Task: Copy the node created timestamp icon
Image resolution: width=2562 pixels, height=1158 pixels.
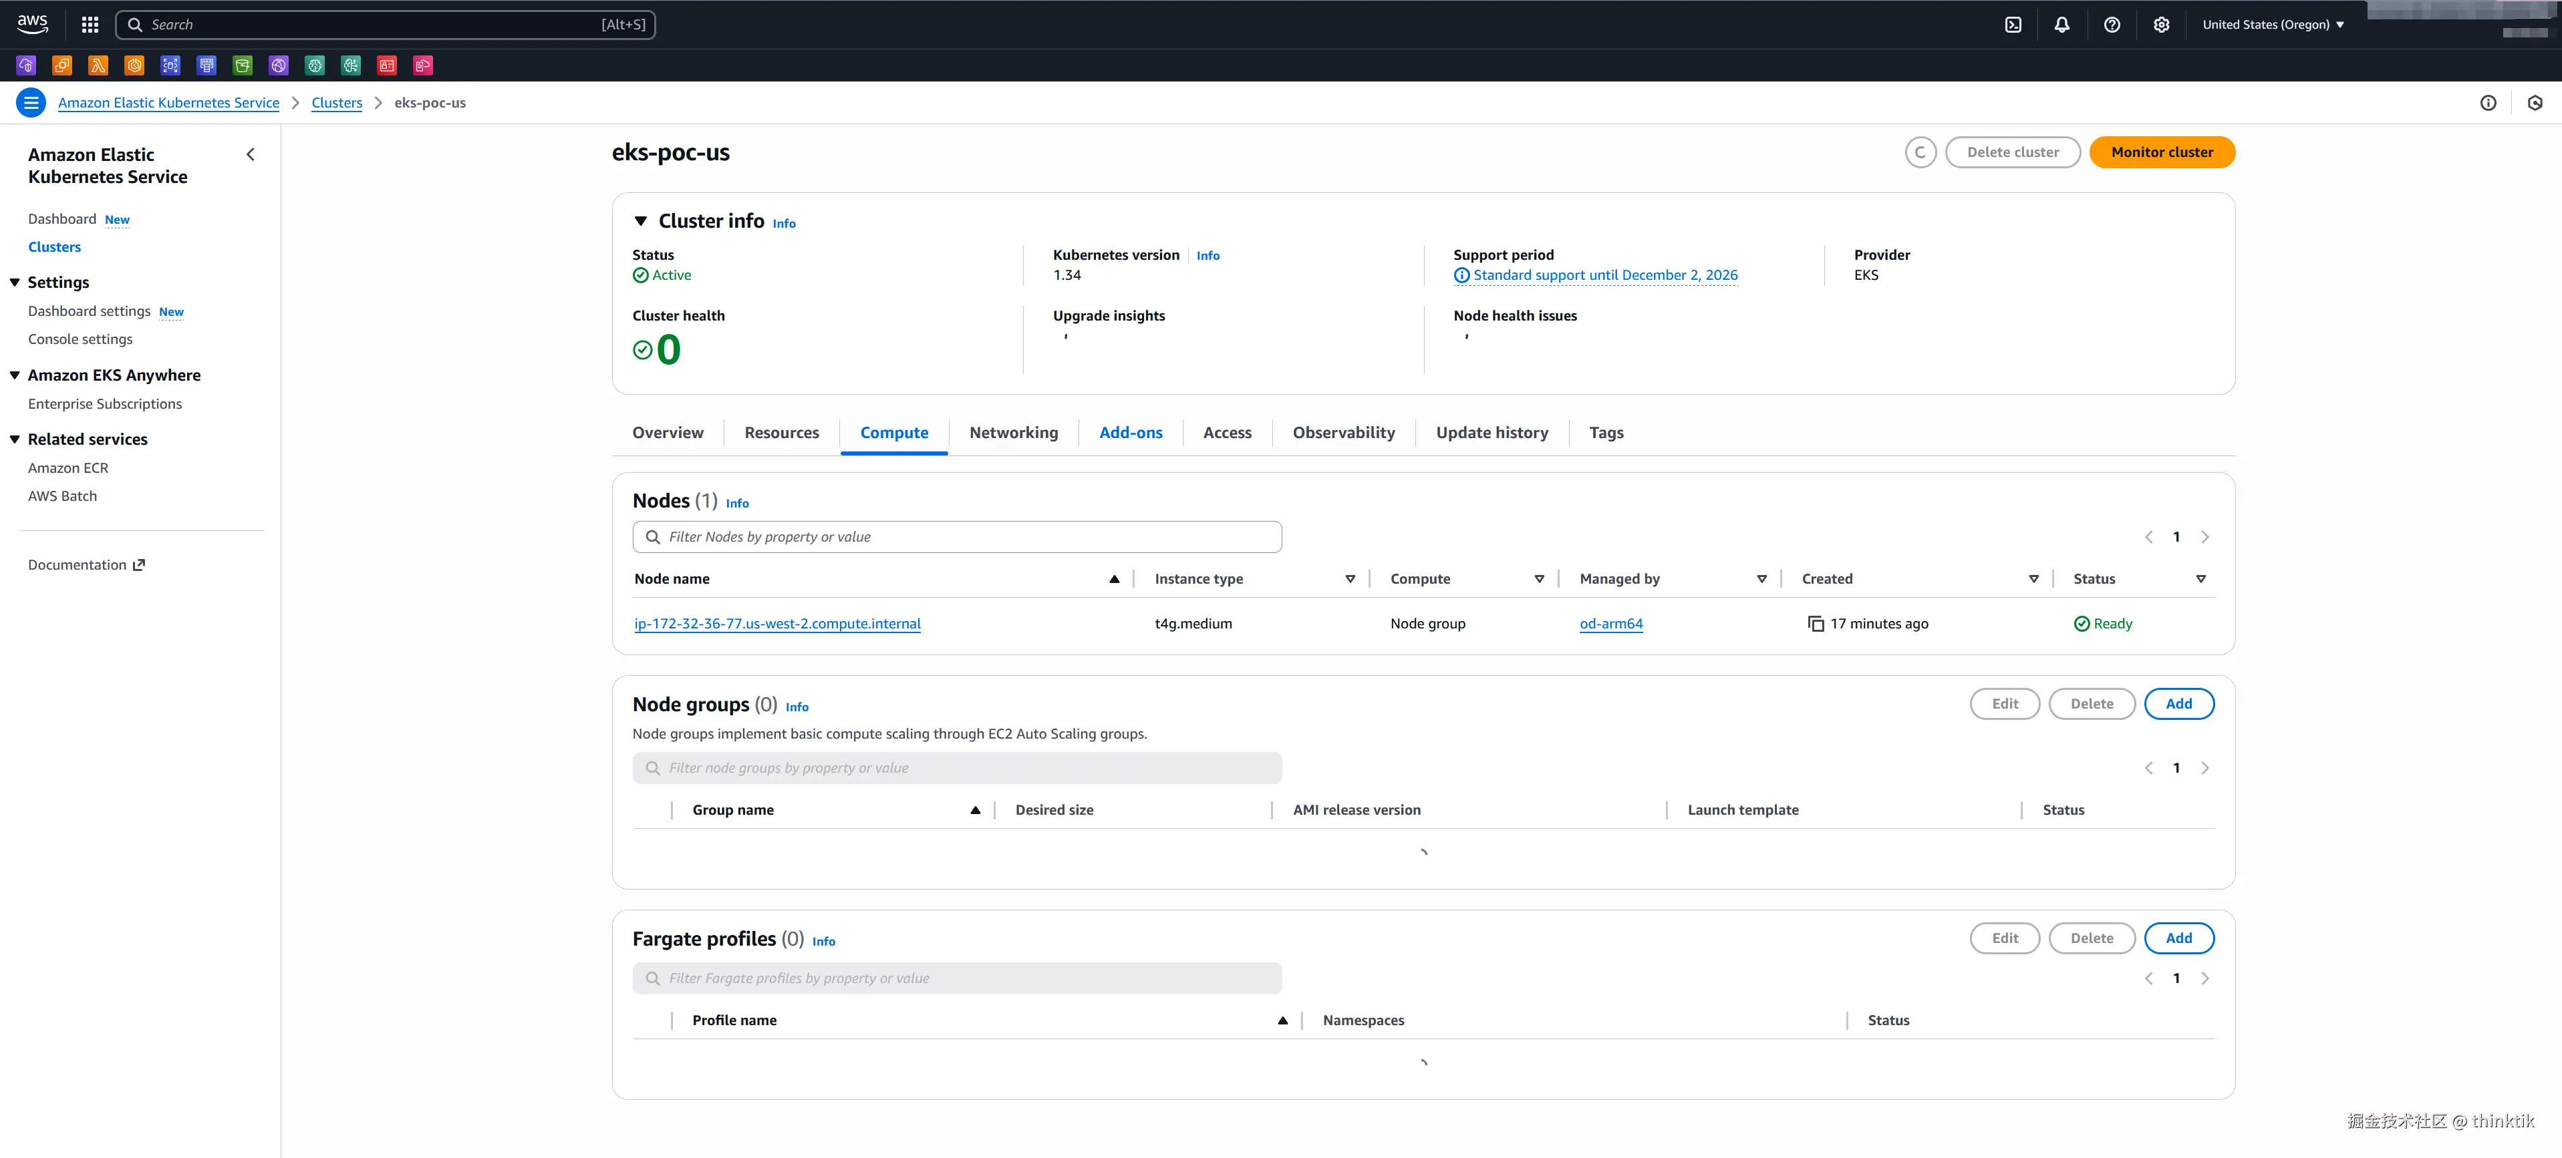Action: click(x=1815, y=624)
